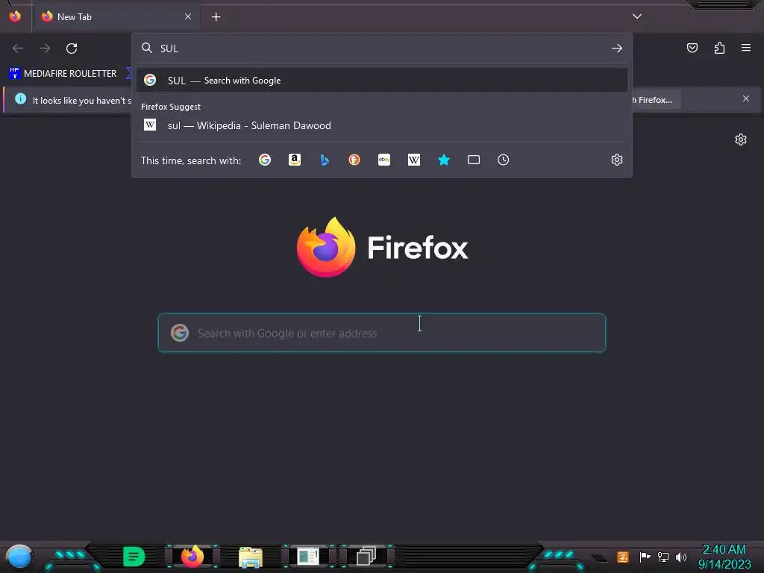Screen dimensions: 764x573
Task: Select the New Tab tab
Action: (117, 17)
